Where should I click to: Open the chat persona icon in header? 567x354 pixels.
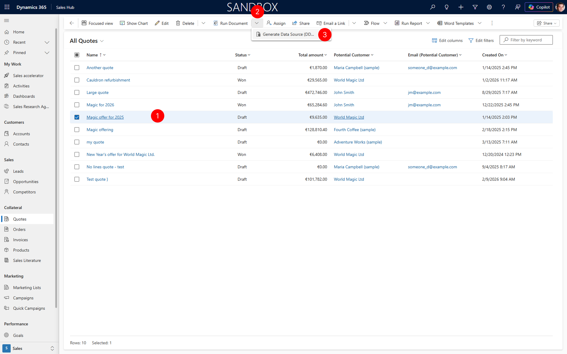(518, 7)
